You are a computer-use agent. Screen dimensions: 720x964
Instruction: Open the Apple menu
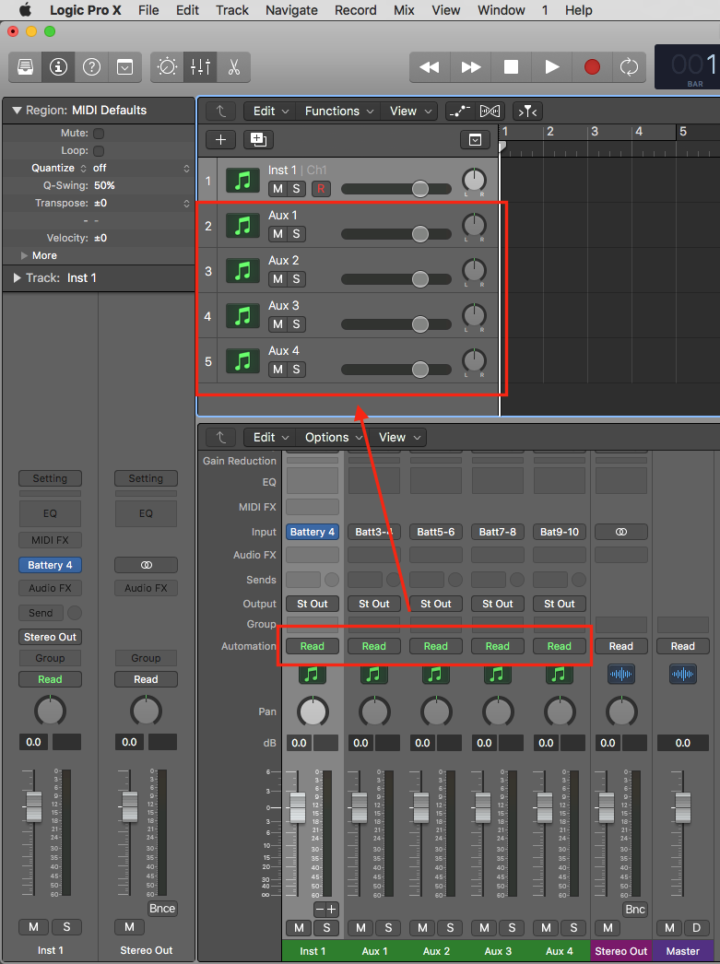(x=25, y=10)
